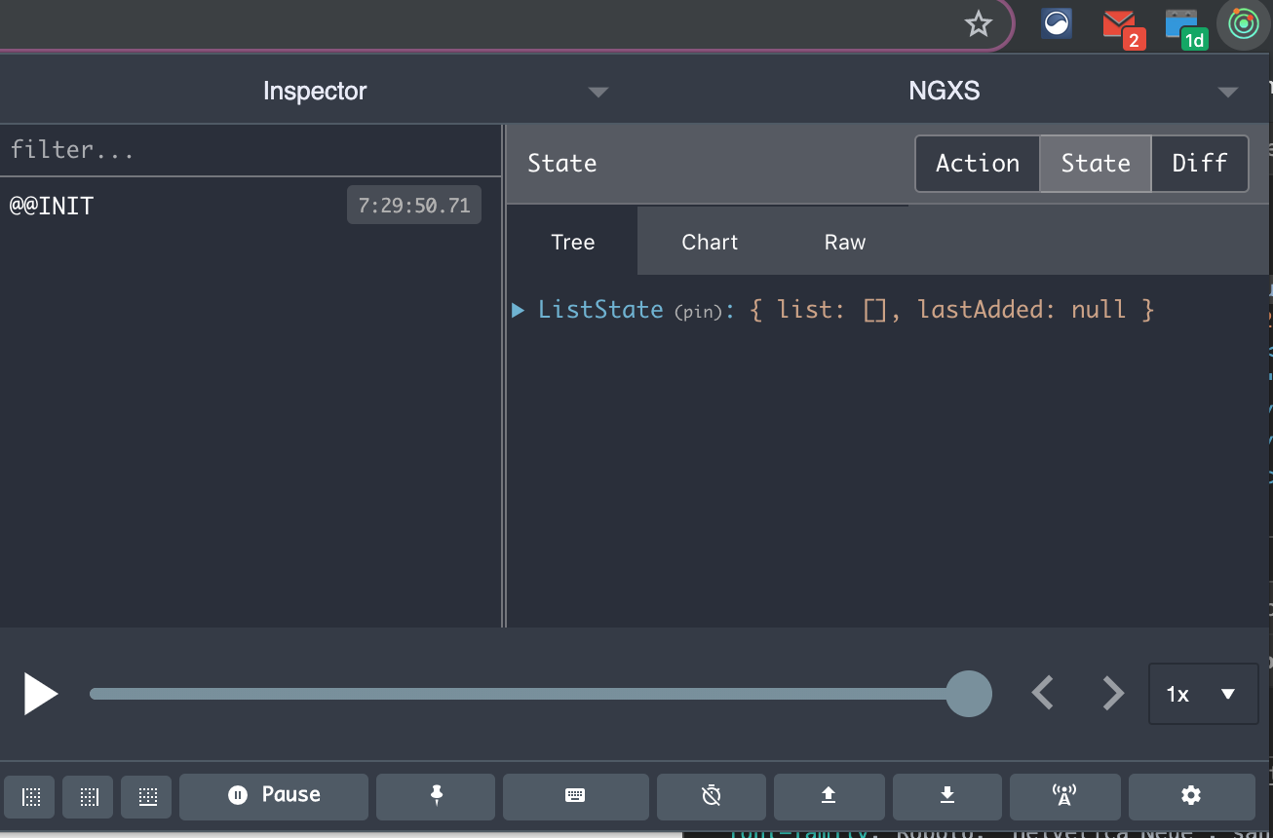Click the action timeline slider handle
The height and width of the screenshot is (838, 1273).
pyautogui.click(x=968, y=694)
